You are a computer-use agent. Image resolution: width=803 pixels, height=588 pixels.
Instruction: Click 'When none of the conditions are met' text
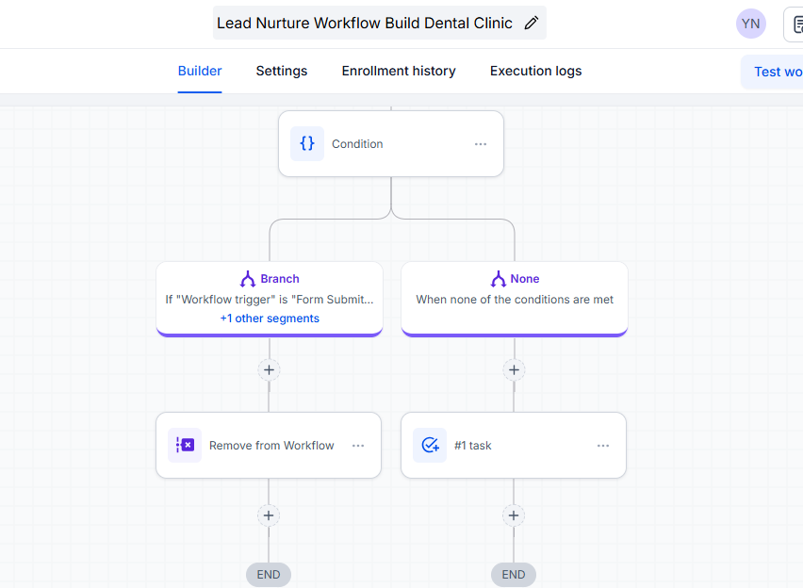(x=515, y=299)
